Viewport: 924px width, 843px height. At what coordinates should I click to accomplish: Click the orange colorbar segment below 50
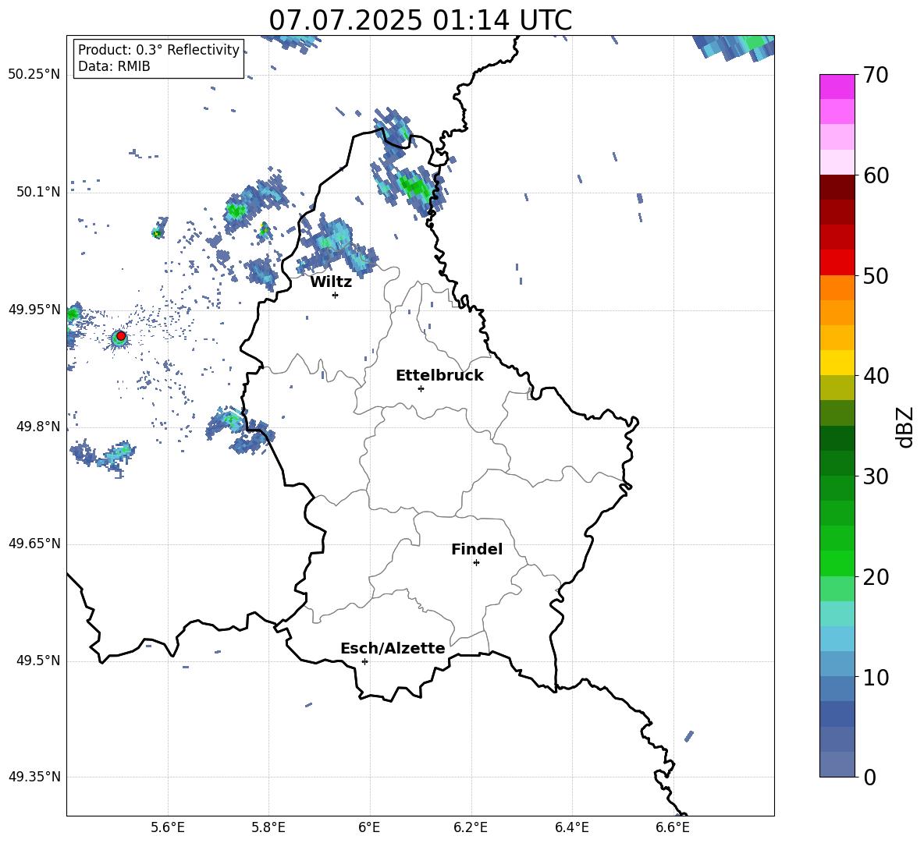pyautogui.click(x=837, y=288)
